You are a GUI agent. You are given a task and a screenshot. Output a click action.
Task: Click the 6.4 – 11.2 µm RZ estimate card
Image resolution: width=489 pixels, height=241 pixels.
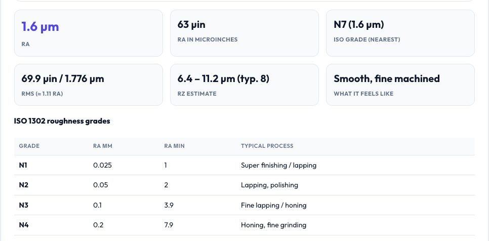coord(244,85)
